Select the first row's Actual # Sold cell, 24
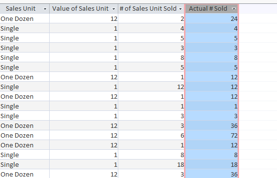The height and width of the screenshot is (178, 277). (x=211, y=18)
